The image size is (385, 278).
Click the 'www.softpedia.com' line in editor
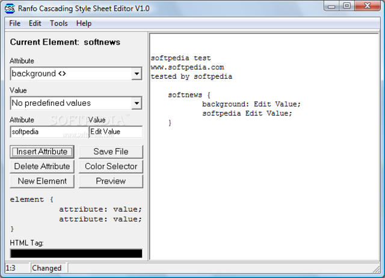pyautogui.click(x=187, y=67)
